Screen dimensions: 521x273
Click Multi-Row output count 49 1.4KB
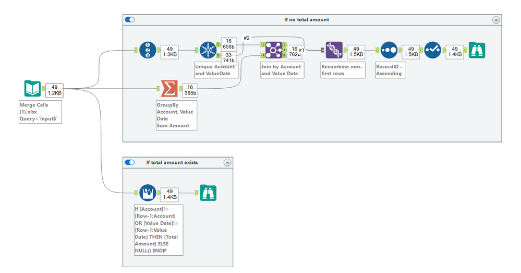point(169,194)
